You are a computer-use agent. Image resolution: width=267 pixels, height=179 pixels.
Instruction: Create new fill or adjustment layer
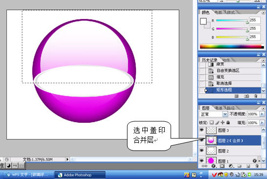pos(231,166)
